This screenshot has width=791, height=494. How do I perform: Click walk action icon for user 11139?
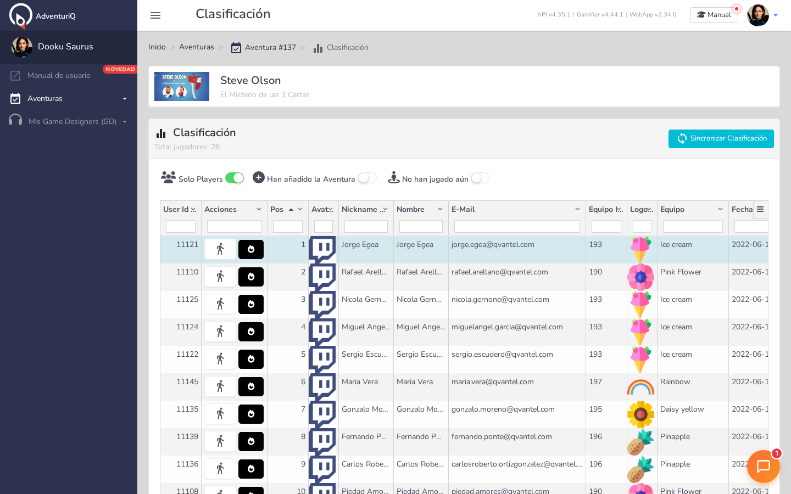pos(220,441)
